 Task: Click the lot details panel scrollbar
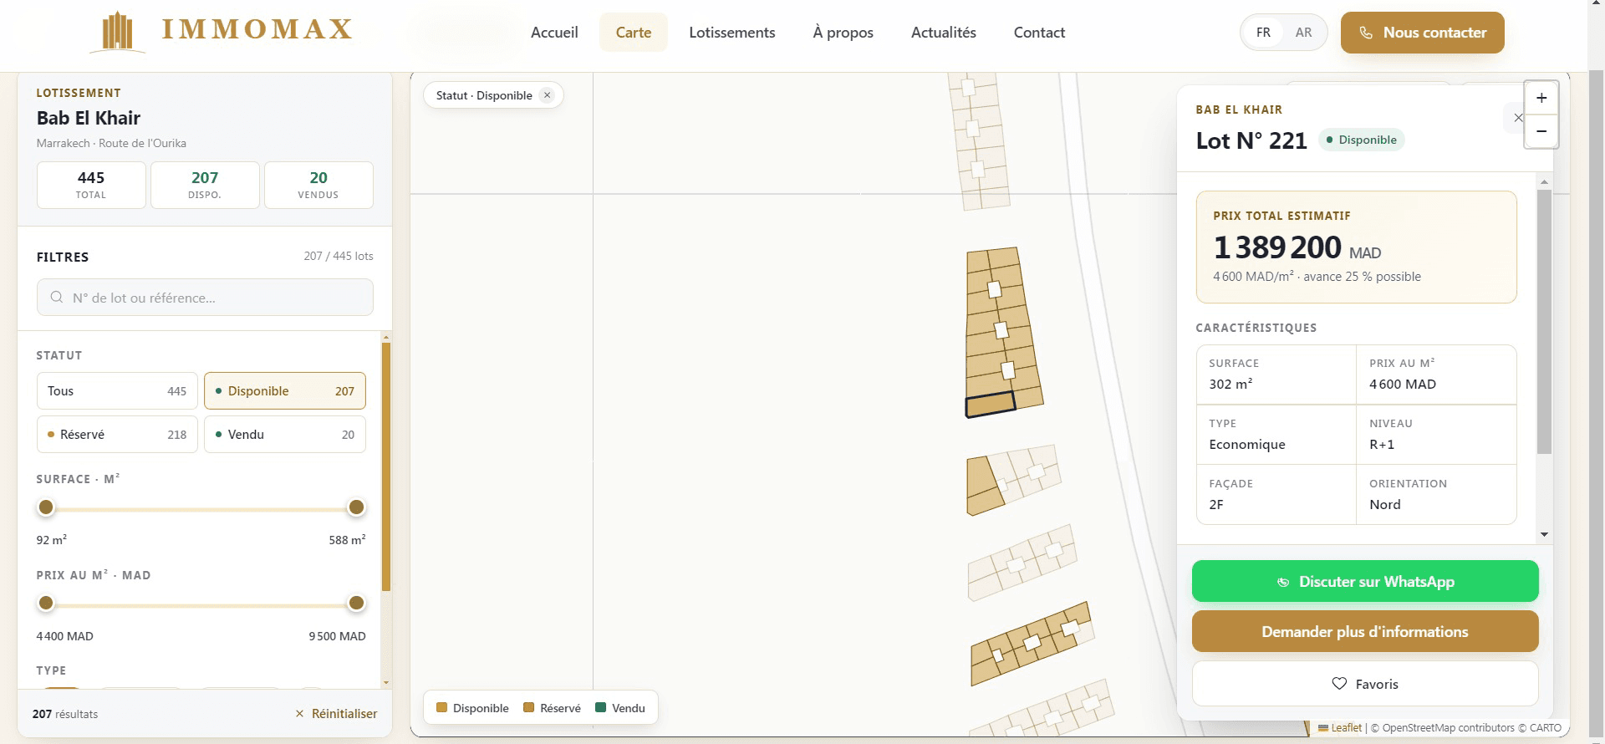coord(1544,322)
